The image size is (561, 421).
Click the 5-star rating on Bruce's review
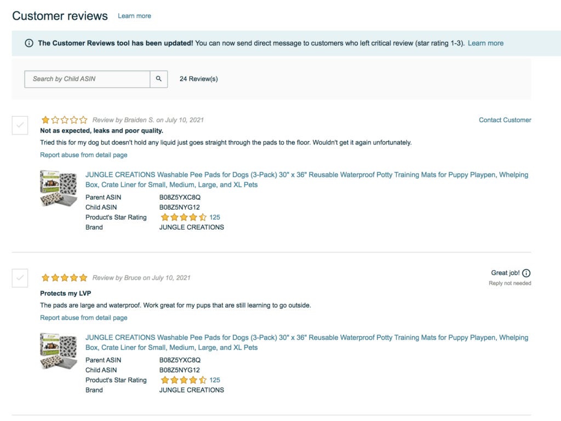(x=64, y=278)
